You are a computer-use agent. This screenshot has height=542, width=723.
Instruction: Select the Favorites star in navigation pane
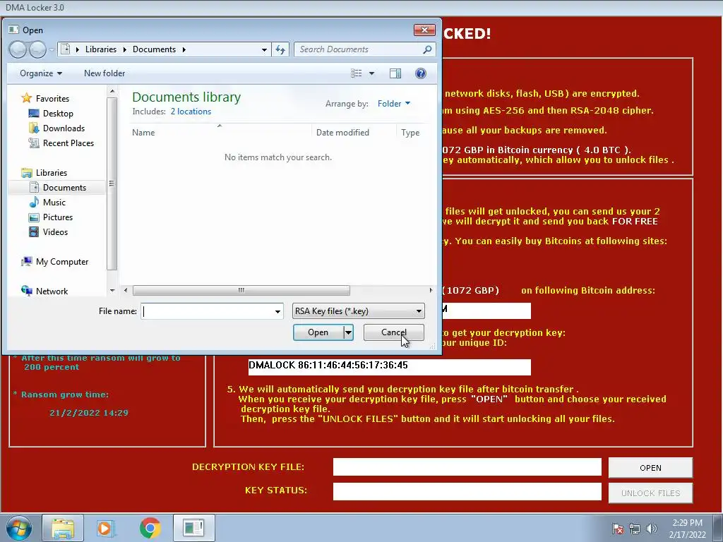[27, 98]
